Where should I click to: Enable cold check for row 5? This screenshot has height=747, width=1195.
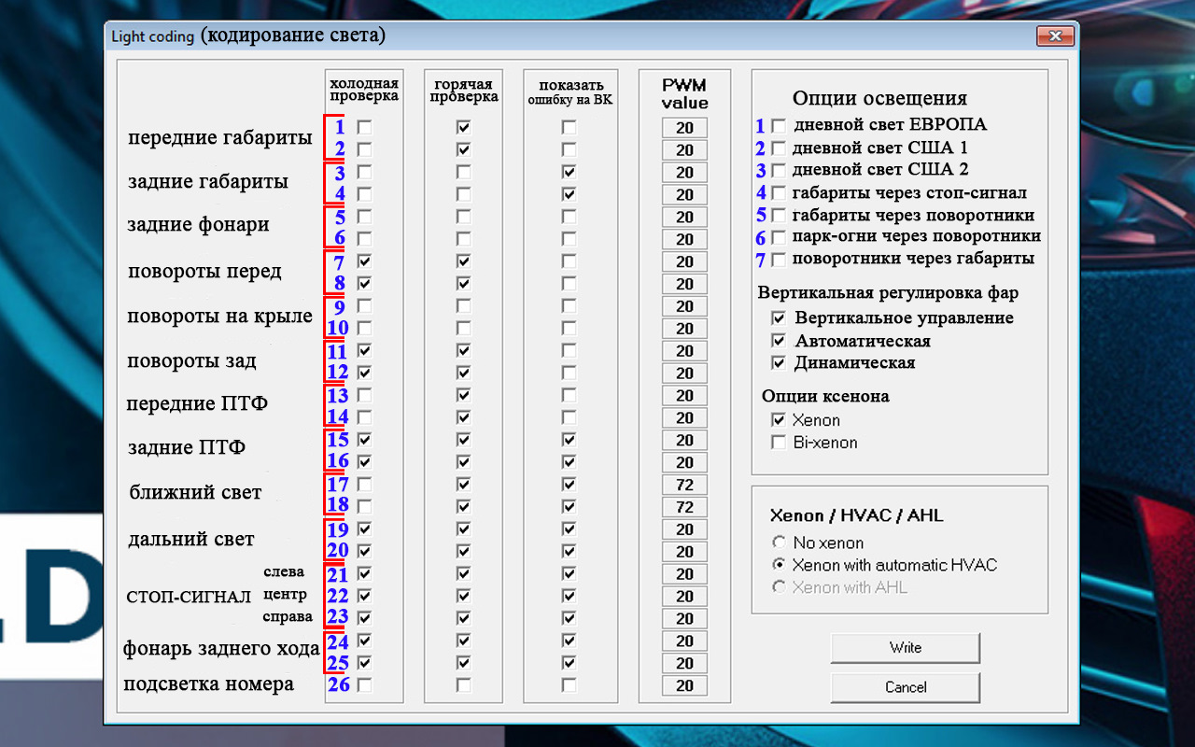364,217
